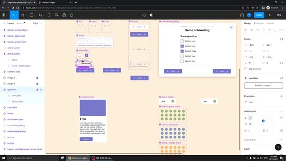The height and width of the screenshot is (161, 286).
Task: Open the Pen tool options arrow
Action: click(x=44, y=15)
